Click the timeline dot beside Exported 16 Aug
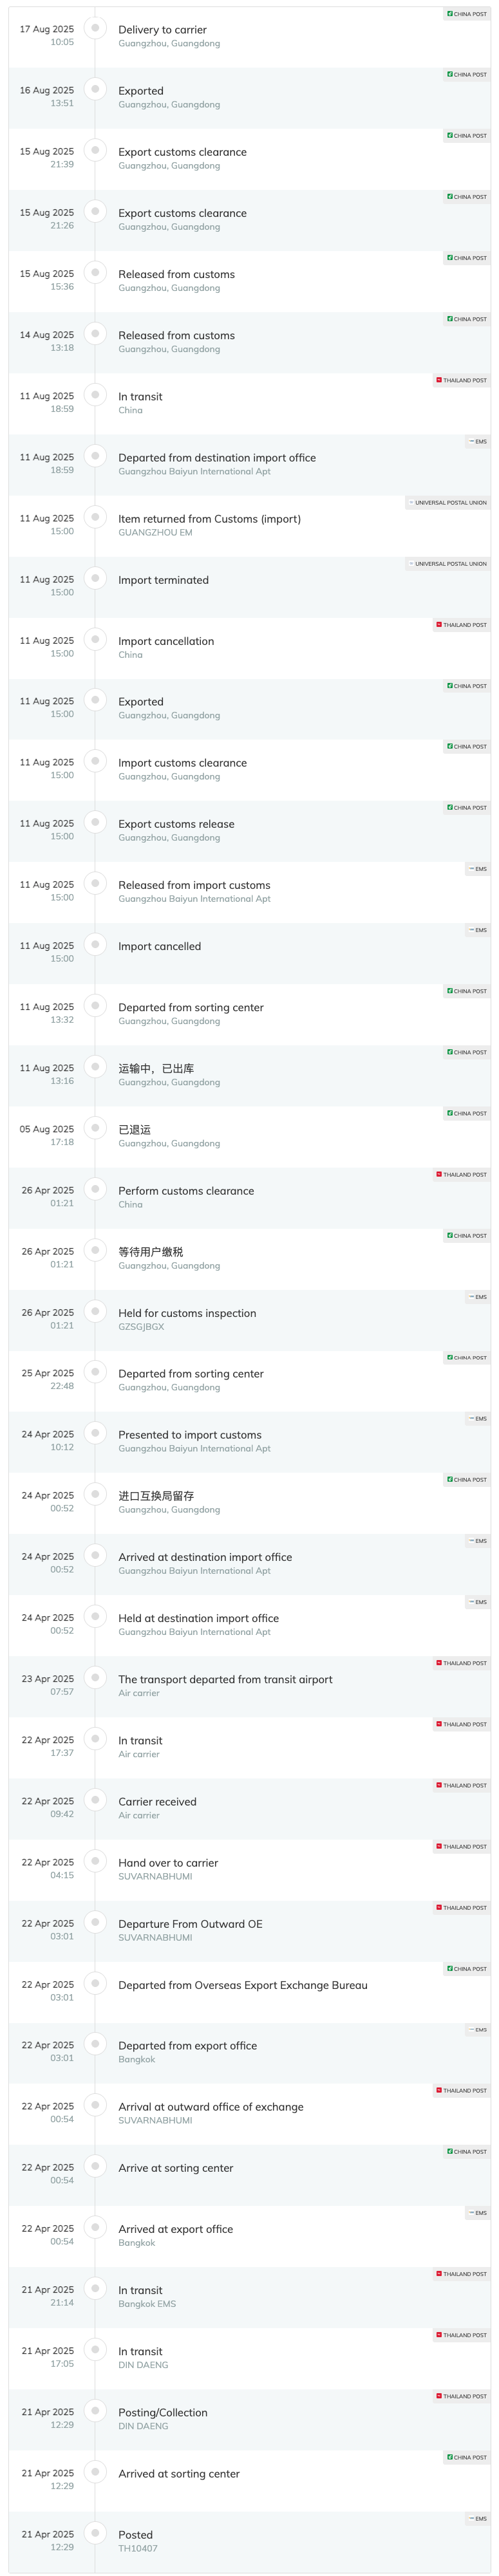 (95, 89)
